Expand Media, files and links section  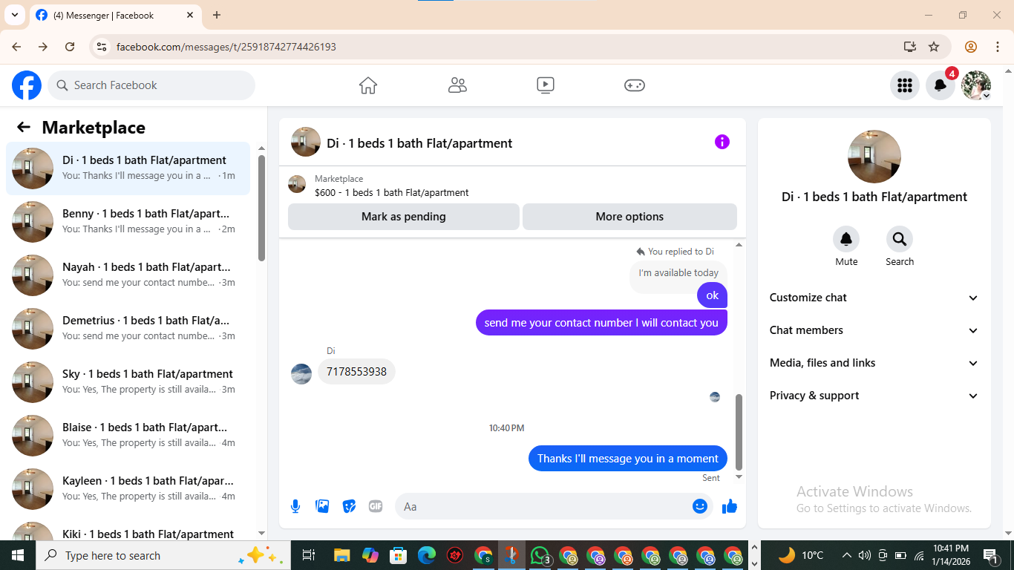pyautogui.click(x=874, y=363)
